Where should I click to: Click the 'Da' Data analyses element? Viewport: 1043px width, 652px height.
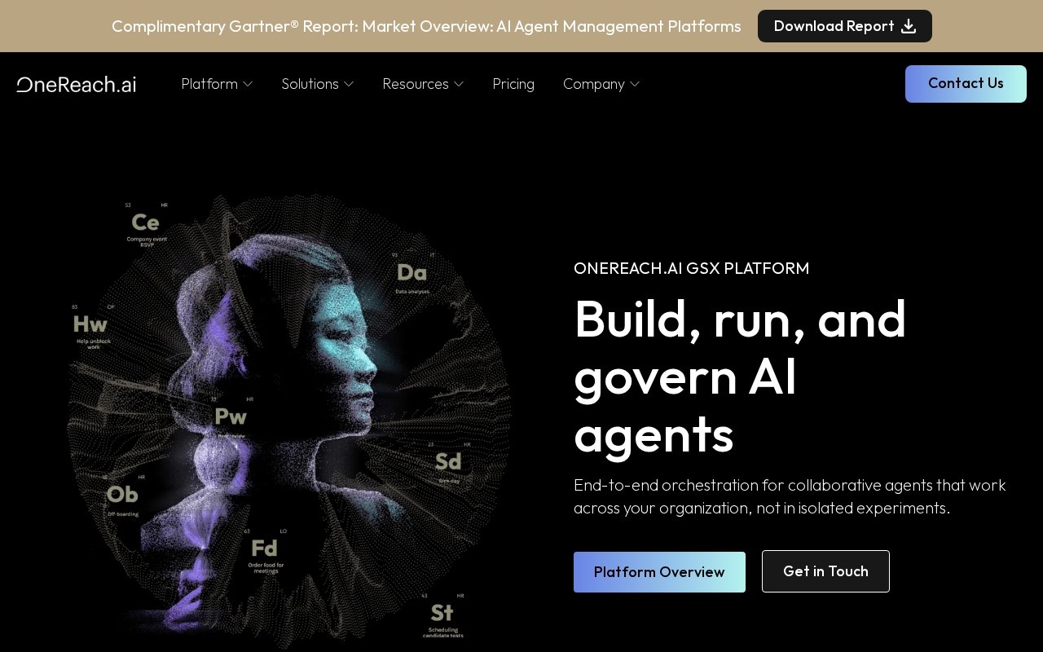pos(412,275)
